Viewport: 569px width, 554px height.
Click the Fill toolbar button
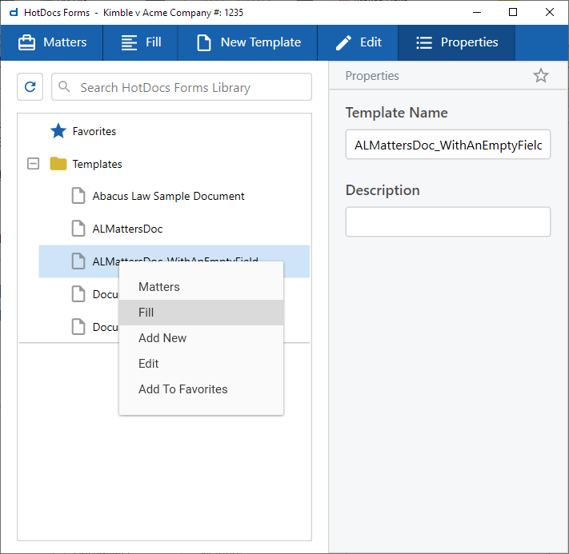[140, 42]
